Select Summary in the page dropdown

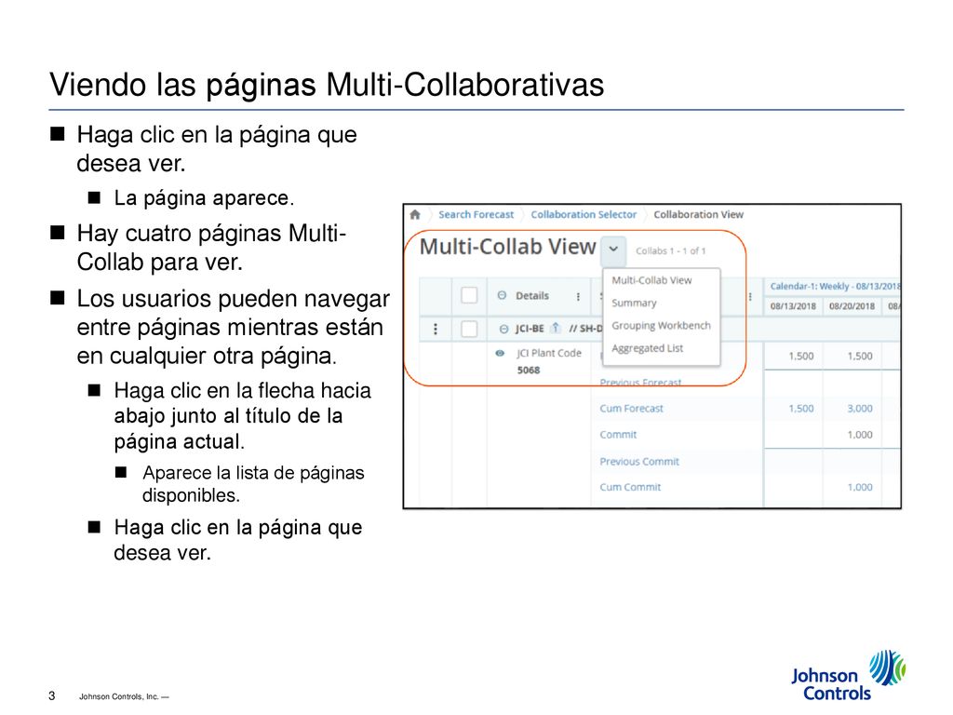pos(634,303)
